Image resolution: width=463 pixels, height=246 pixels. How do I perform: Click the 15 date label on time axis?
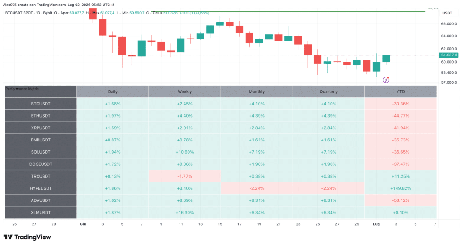pyautogui.click(x=220, y=224)
